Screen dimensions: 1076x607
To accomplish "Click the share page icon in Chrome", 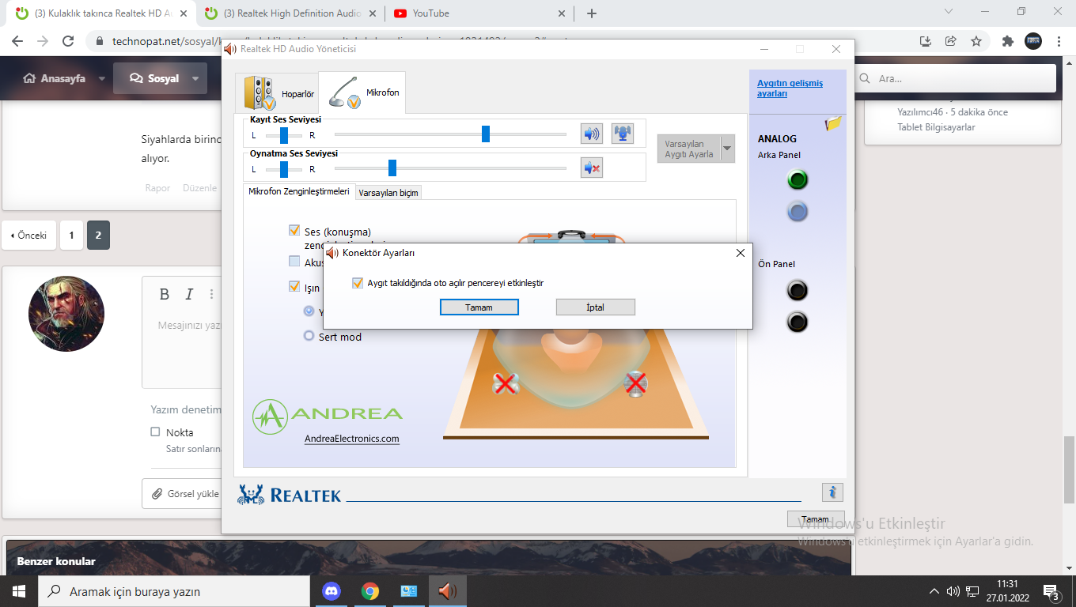I will tap(951, 41).
